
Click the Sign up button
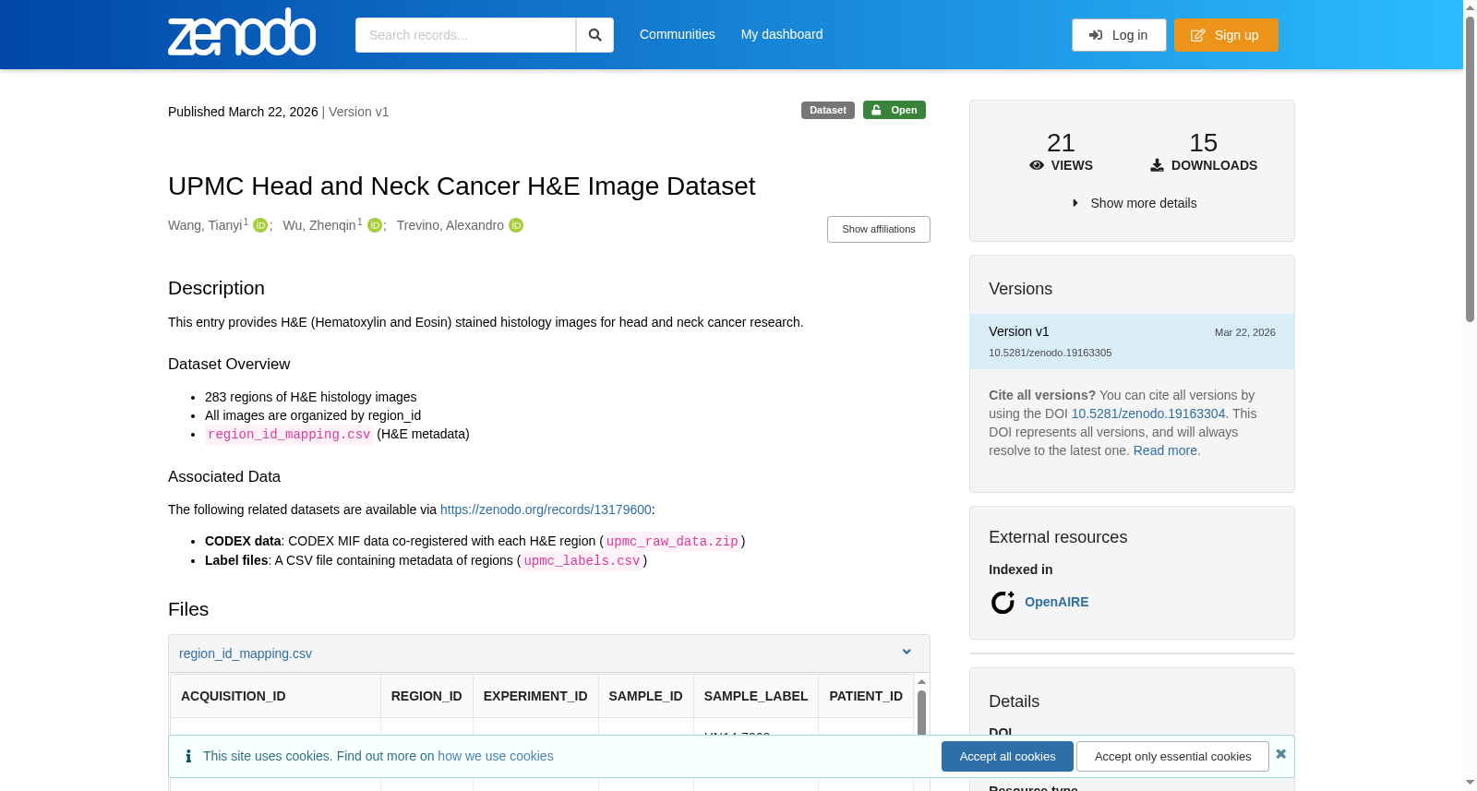1226,35
